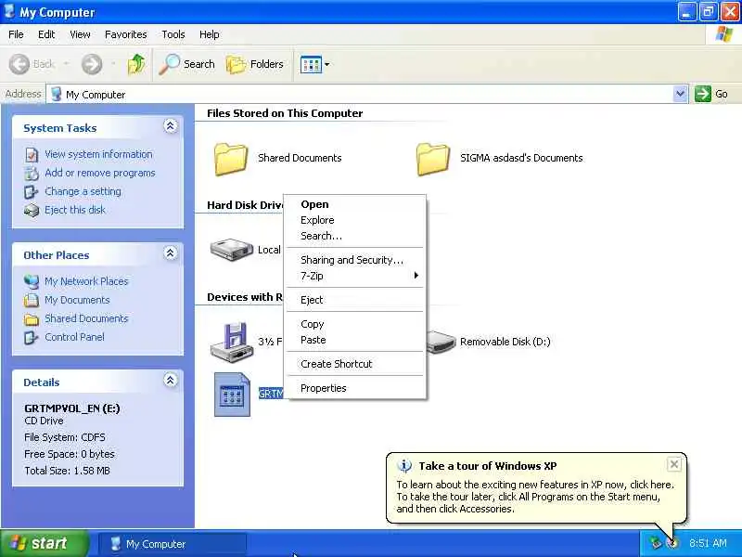The height and width of the screenshot is (557, 742).
Task: Open the Tools menu
Action: click(x=173, y=34)
